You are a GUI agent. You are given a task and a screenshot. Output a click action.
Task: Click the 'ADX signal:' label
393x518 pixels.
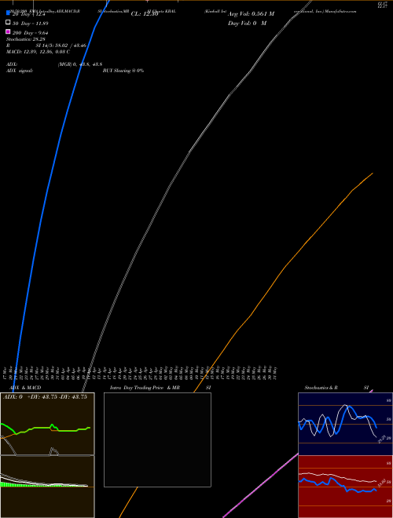tap(20, 71)
